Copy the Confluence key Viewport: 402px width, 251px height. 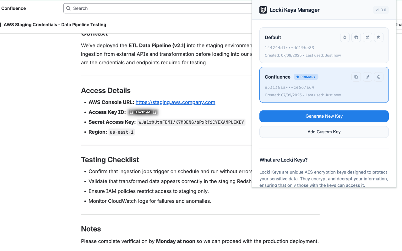click(356, 77)
